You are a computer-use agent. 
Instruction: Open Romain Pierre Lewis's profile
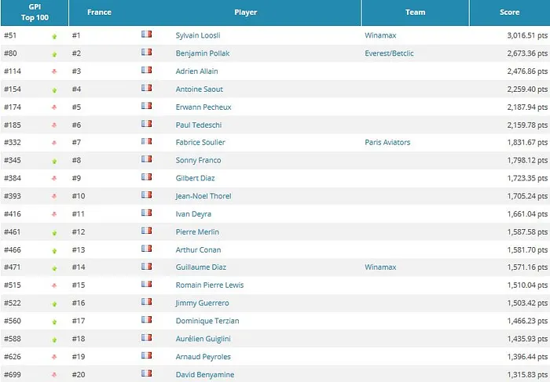coord(209,286)
